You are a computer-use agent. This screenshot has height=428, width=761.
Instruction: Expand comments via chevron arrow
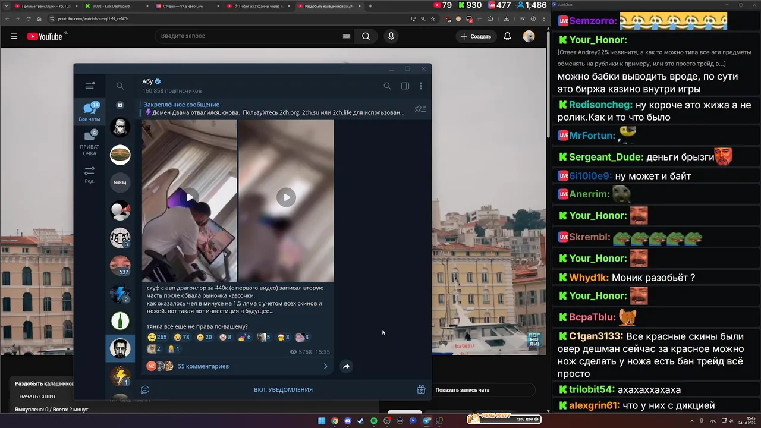325,366
